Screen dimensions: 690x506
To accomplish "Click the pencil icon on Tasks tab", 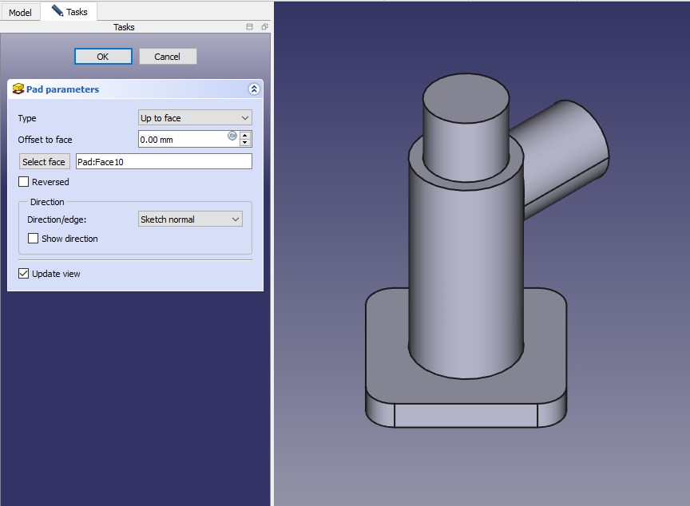I will coord(57,11).
